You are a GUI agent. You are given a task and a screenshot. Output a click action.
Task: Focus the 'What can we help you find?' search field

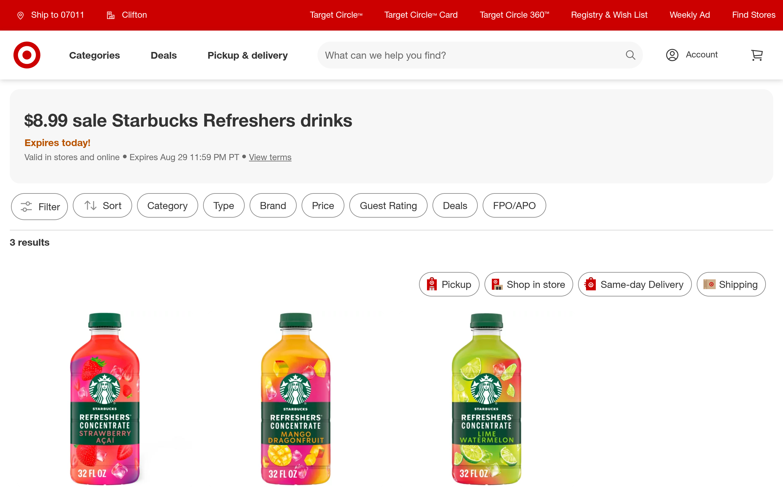coord(480,55)
